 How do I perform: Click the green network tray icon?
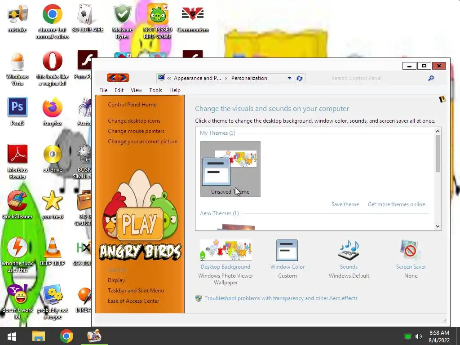tap(408, 336)
